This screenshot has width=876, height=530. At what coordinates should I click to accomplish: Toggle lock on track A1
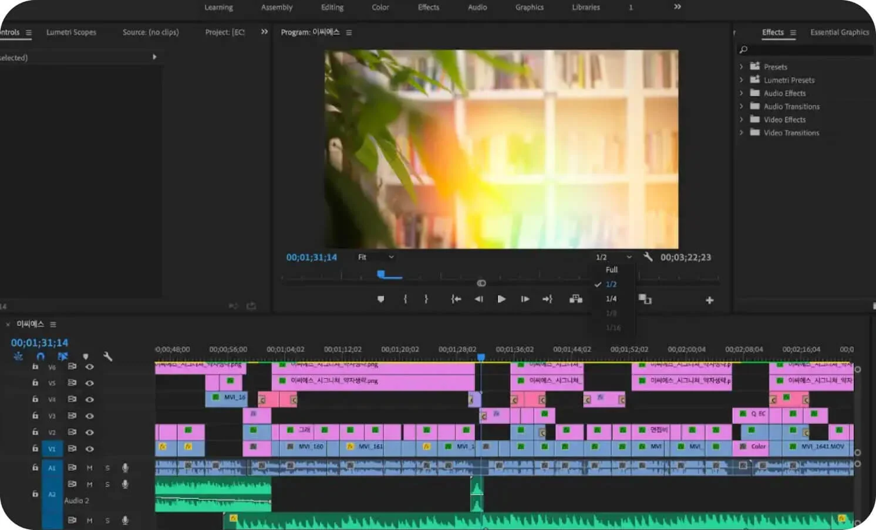tap(35, 467)
